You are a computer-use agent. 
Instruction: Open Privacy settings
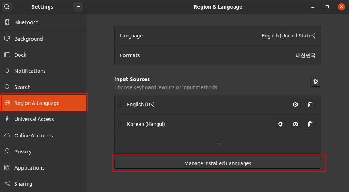click(x=43, y=152)
